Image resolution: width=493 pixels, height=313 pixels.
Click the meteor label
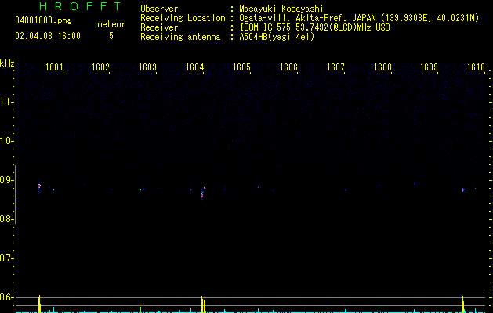coord(111,24)
